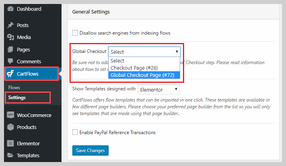Image resolution: width=286 pixels, height=166 pixels.
Task: Tick Enable PayPal Reference Transactions checkbox
Action: (x=75, y=132)
